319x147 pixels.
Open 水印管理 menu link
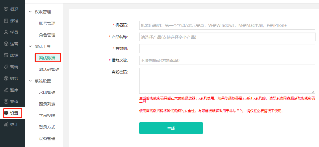(x=47, y=93)
